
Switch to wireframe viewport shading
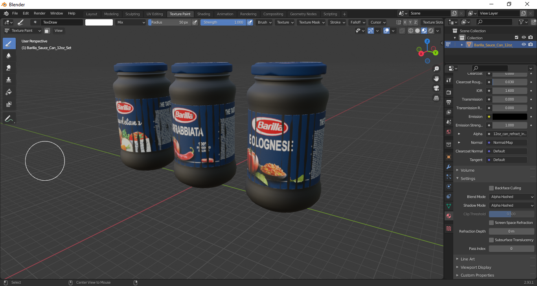tap(411, 31)
